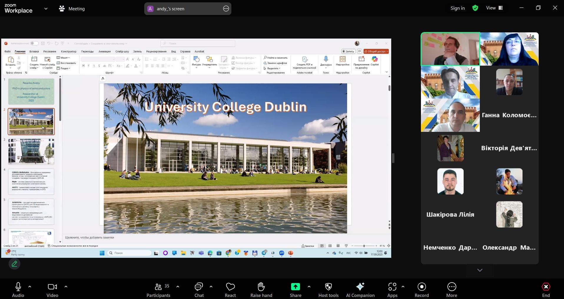
Task: Open Host tools shield
Action: click(329, 290)
